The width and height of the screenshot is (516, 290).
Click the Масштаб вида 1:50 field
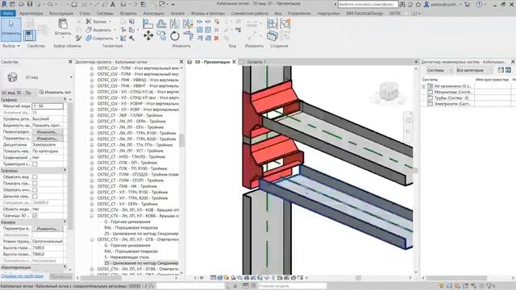[x=47, y=106]
